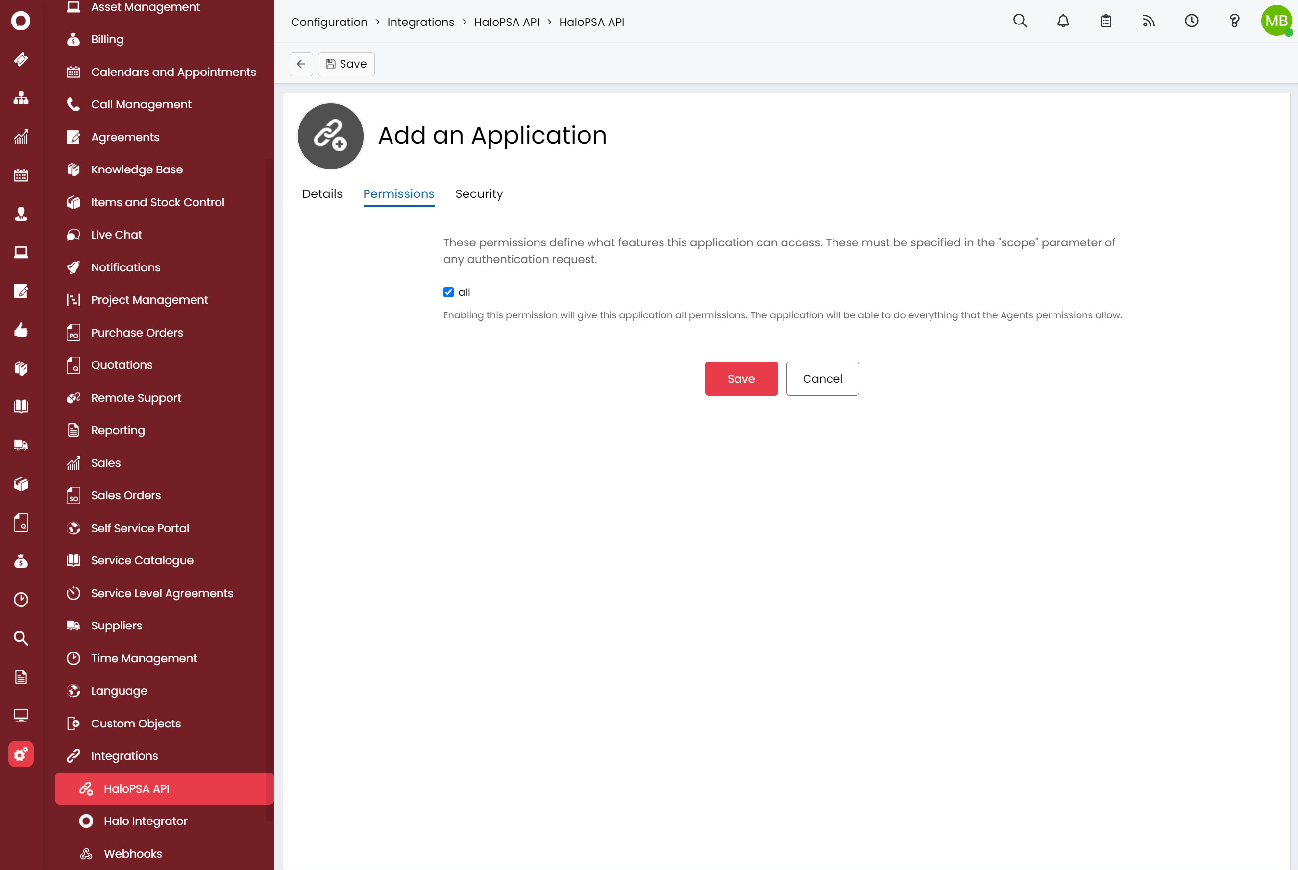1298x870 pixels.
Task: Open organisation hierarchy icon in narrow sidebar
Action: (21, 98)
